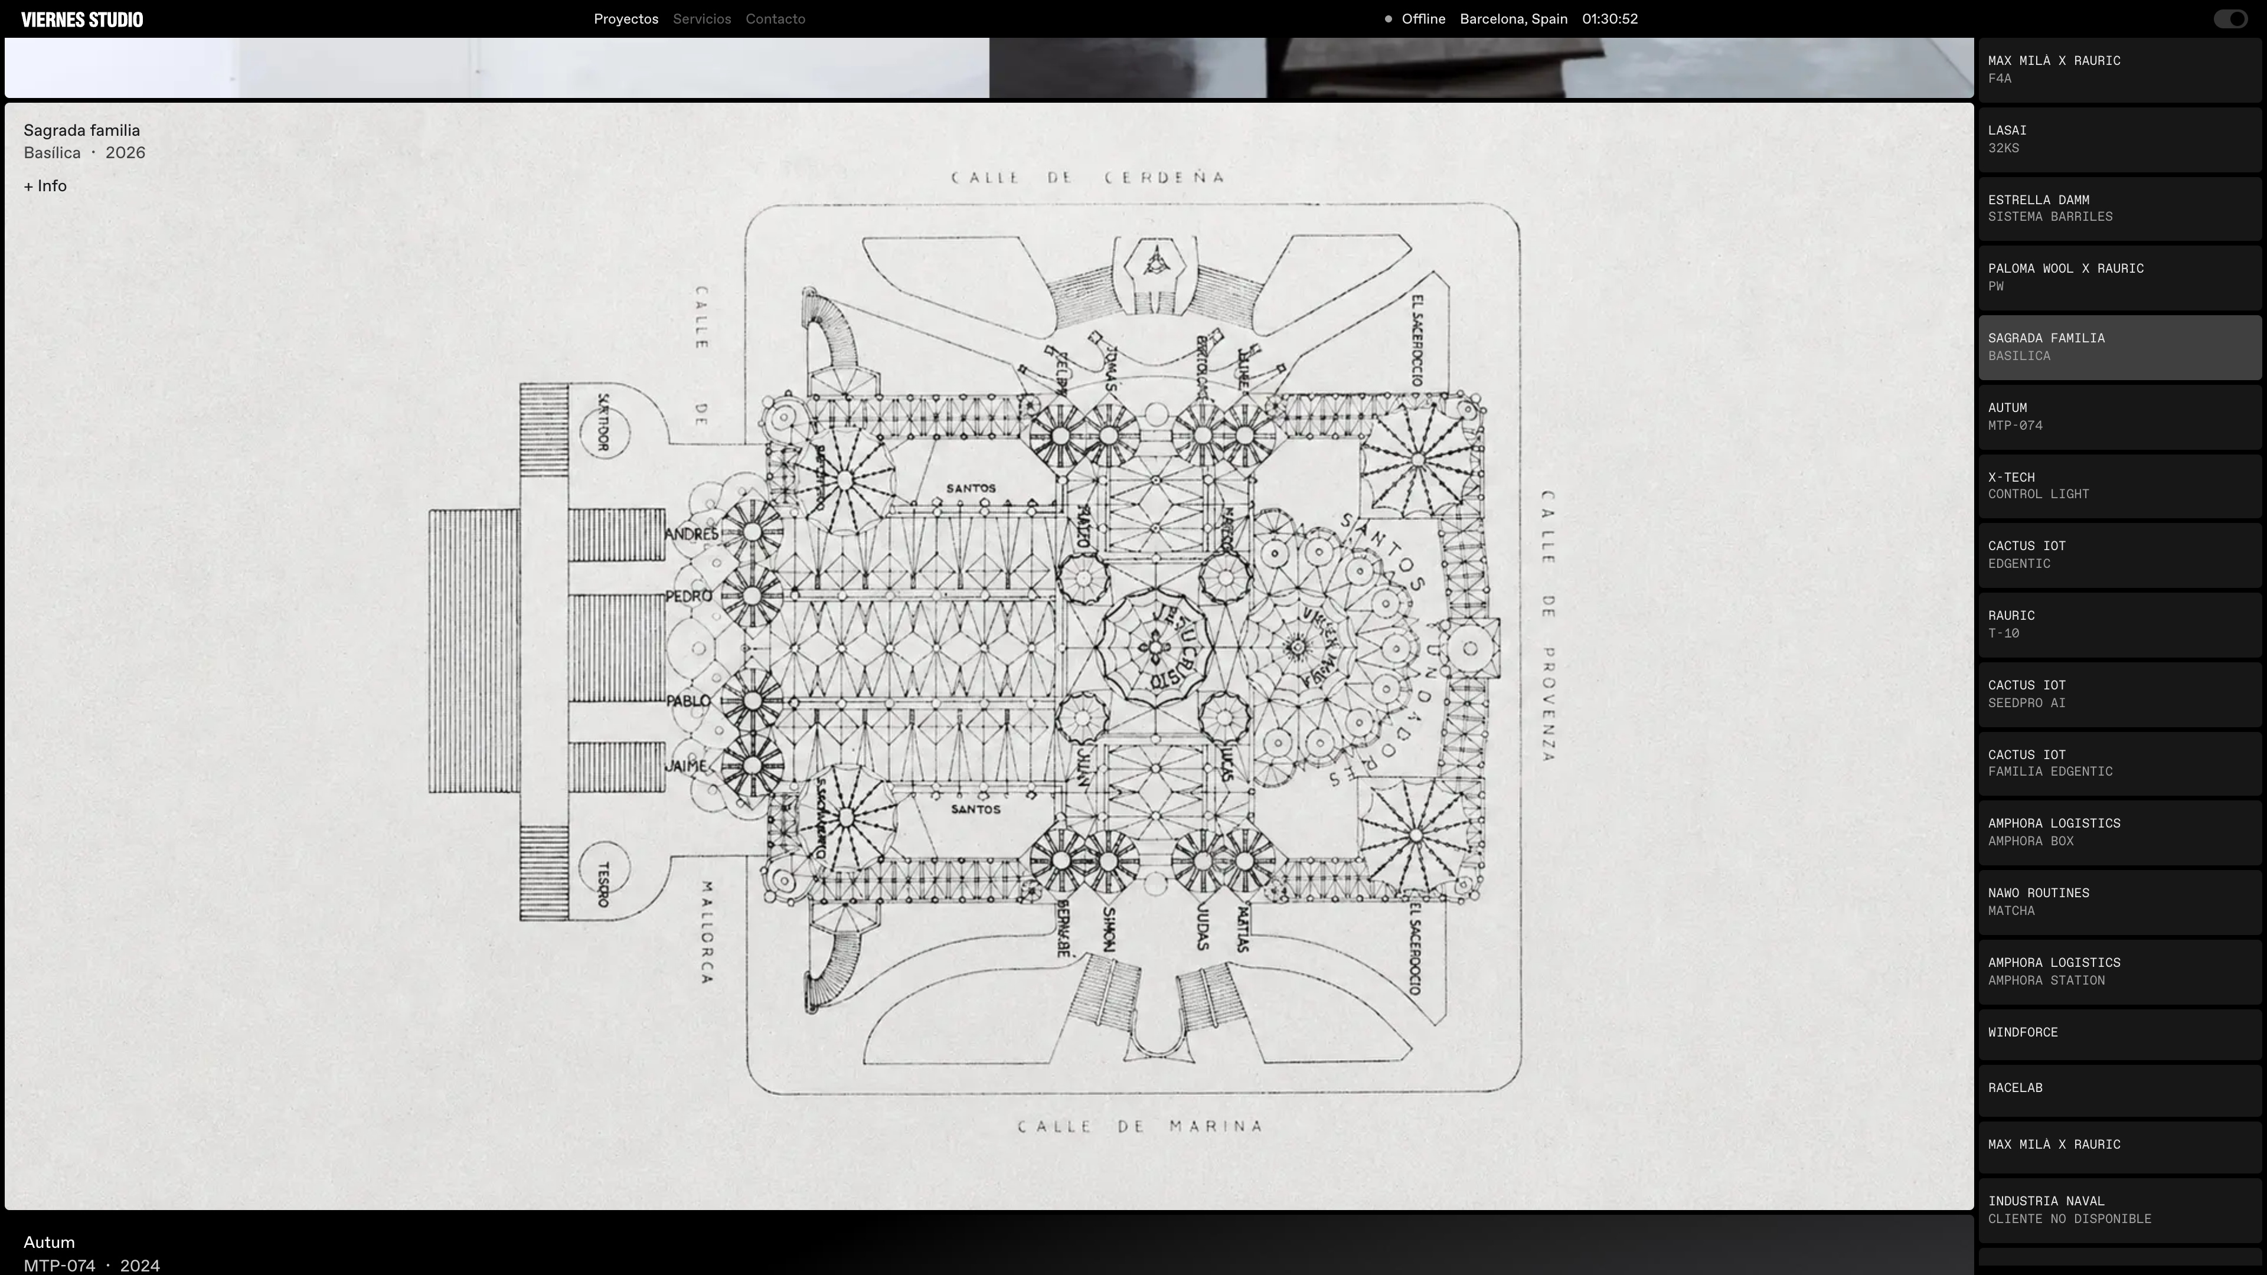The height and width of the screenshot is (1275, 2267).
Task: Open Paloma Wool x Rauric PW project
Action: (x=2119, y=278)
